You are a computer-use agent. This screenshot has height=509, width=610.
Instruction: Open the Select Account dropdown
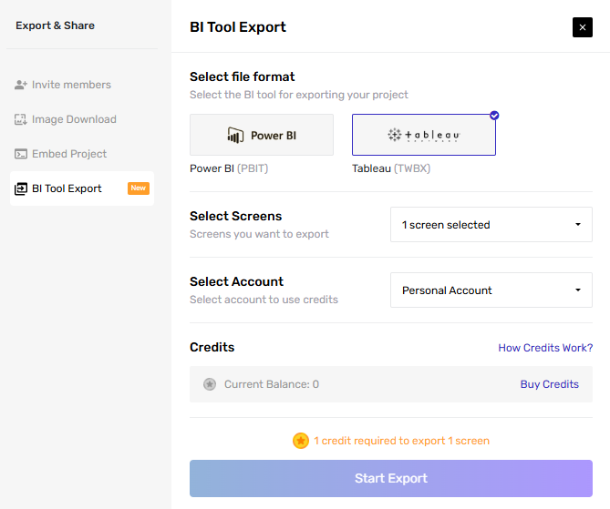pyautogui.click(x=491, y=290)
